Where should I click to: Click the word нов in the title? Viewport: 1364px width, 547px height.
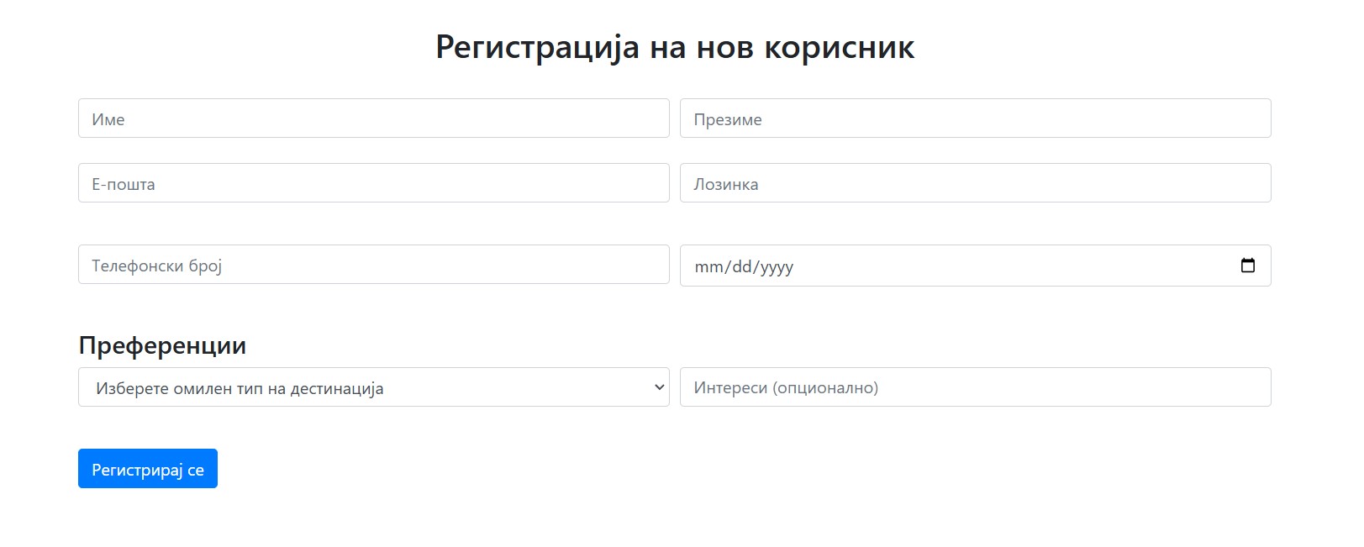724,48
